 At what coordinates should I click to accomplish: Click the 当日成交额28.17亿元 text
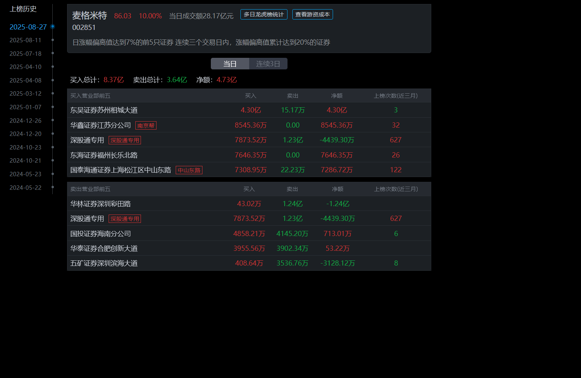click(201, 16)
